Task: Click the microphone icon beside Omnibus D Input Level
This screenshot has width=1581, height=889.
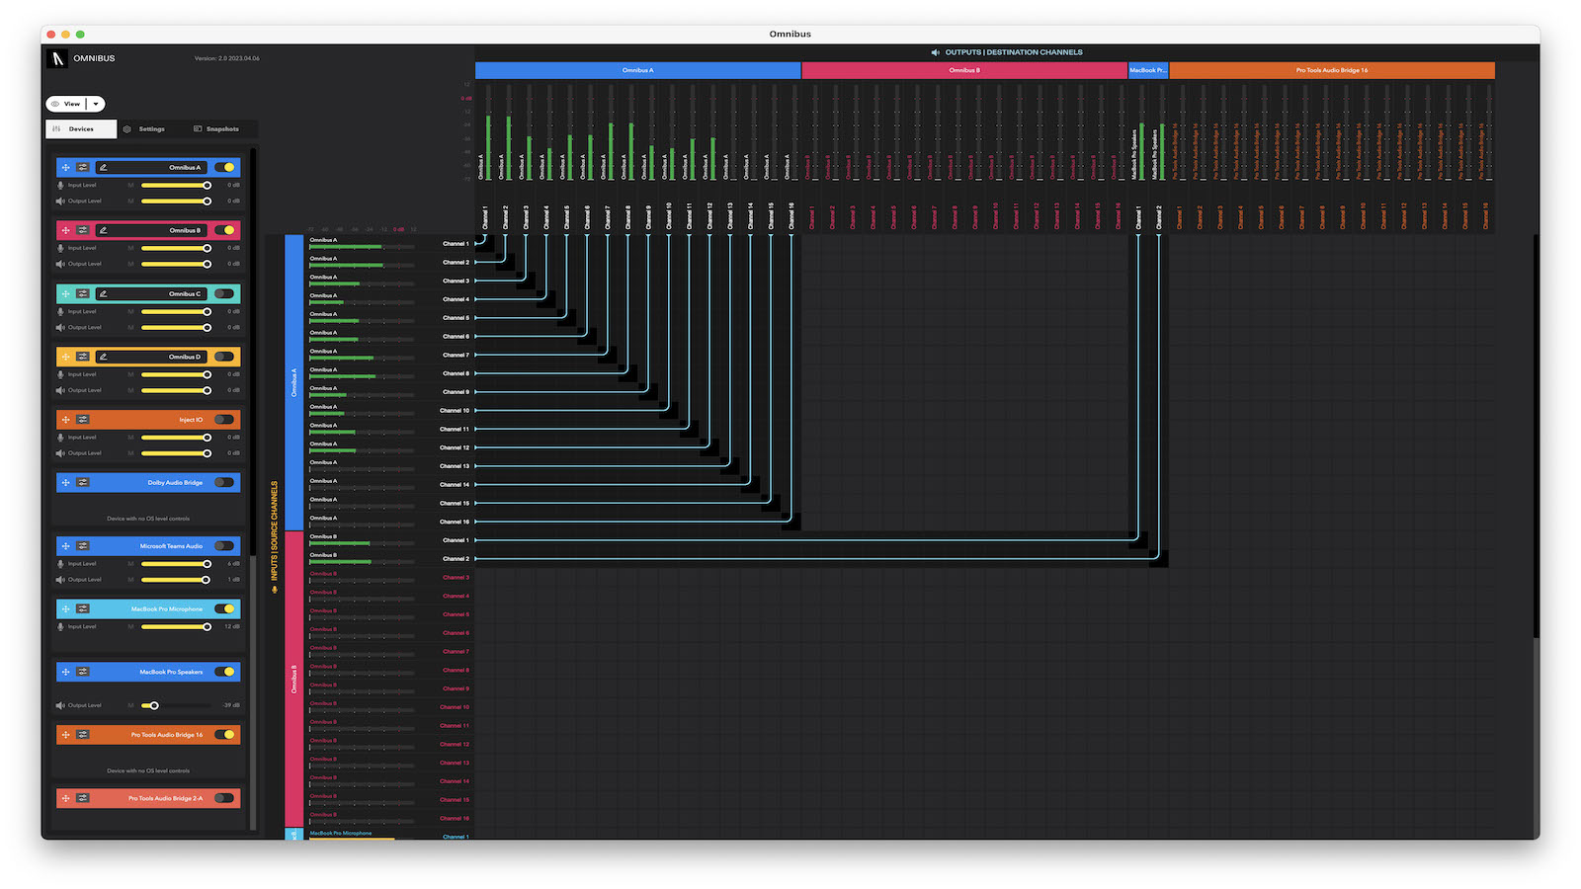Action: click(x=61, y=374)
